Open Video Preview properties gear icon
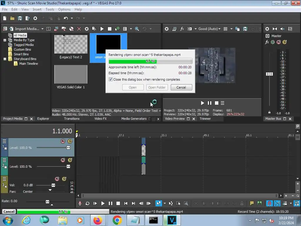The width and height of the screenshot is (301, 226). (167, 29)
